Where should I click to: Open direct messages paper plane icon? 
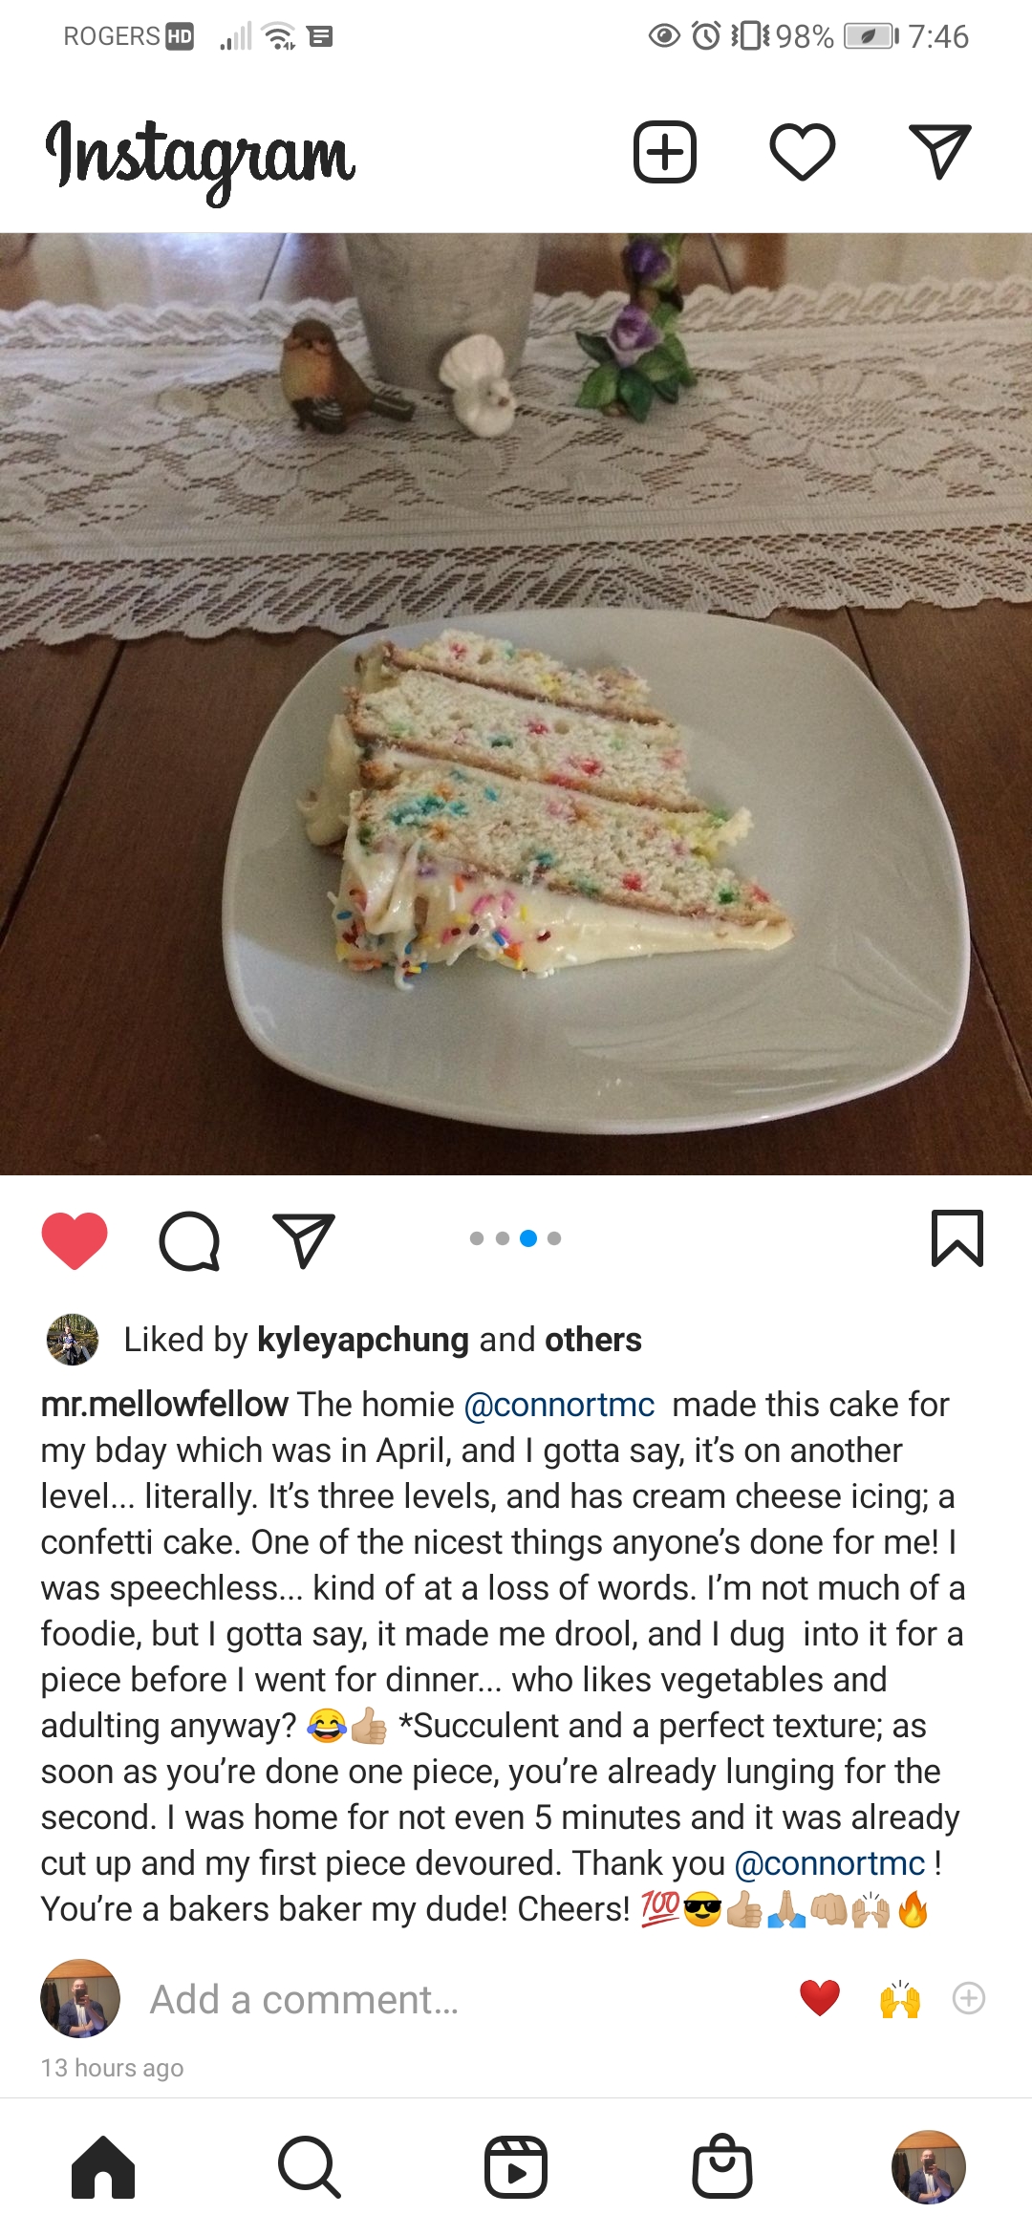[939, 152]
